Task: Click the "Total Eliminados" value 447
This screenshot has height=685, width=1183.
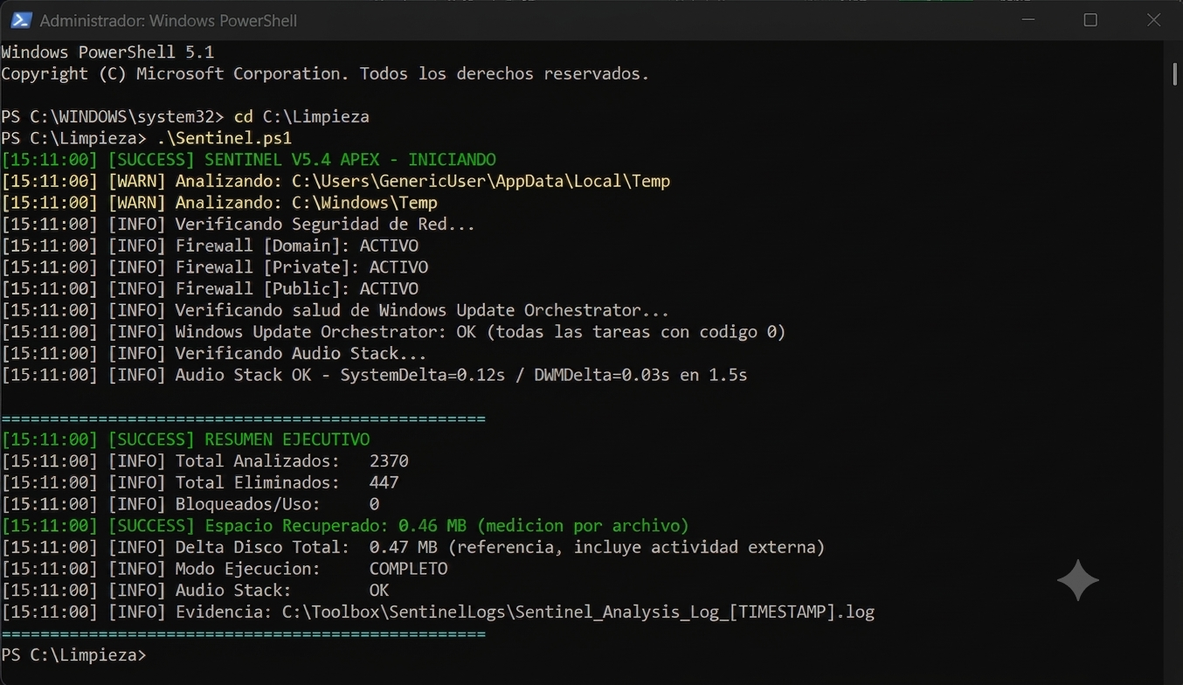Action: point(384,482)
